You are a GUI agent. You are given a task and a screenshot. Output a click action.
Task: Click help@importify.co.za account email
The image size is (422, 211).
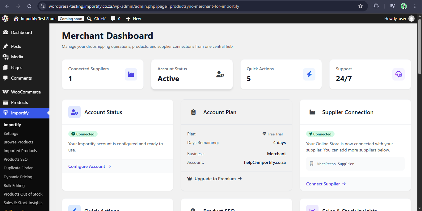265,162
